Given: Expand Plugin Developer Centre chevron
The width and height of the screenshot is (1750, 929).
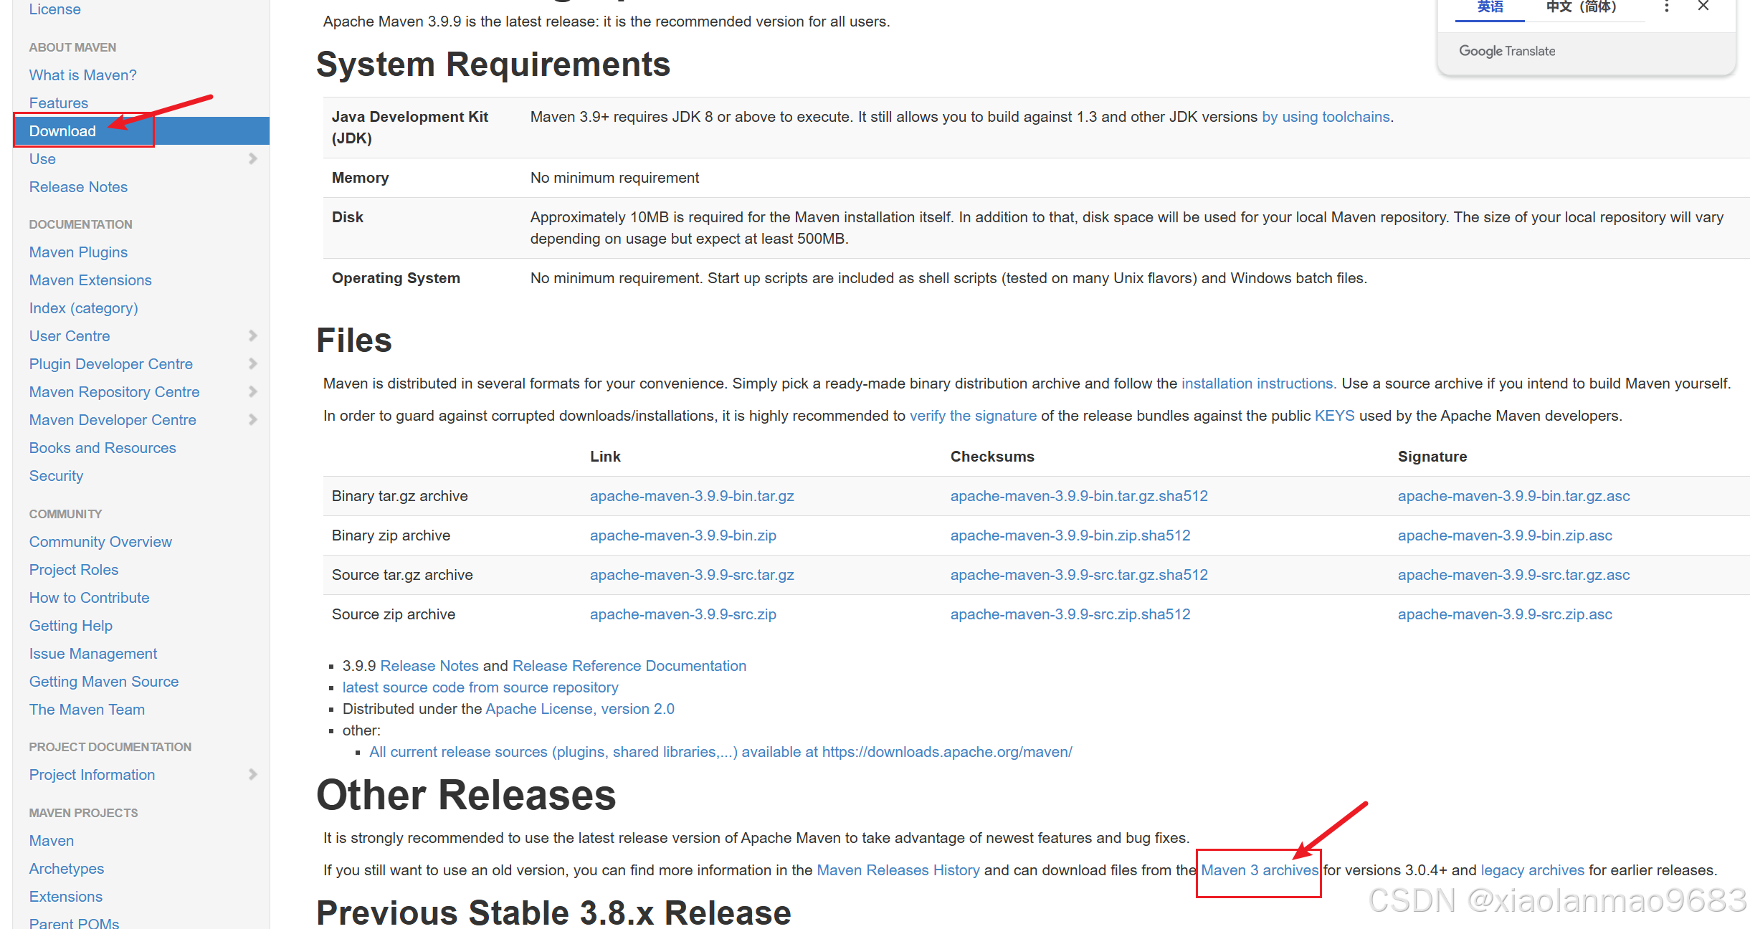Looking at the screenshot, I should 252,363.
